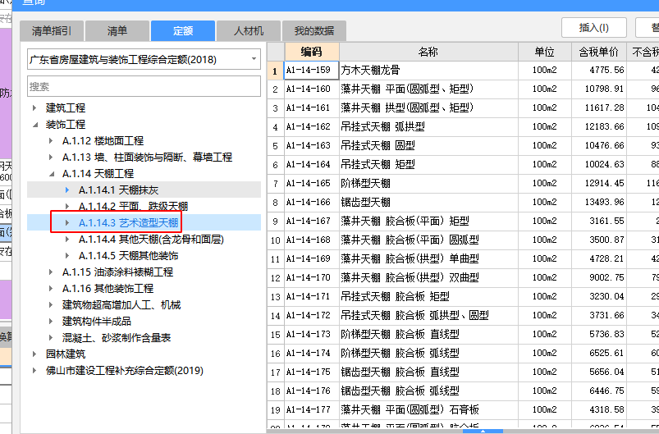Select 园林建筑 in the tree
This screenshot has height=434, width=659.
66,354
